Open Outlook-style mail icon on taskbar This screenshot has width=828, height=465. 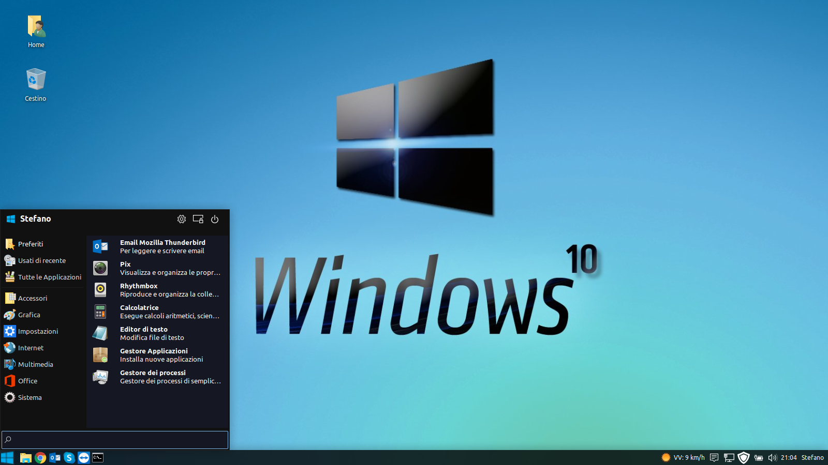pos(55,458)
